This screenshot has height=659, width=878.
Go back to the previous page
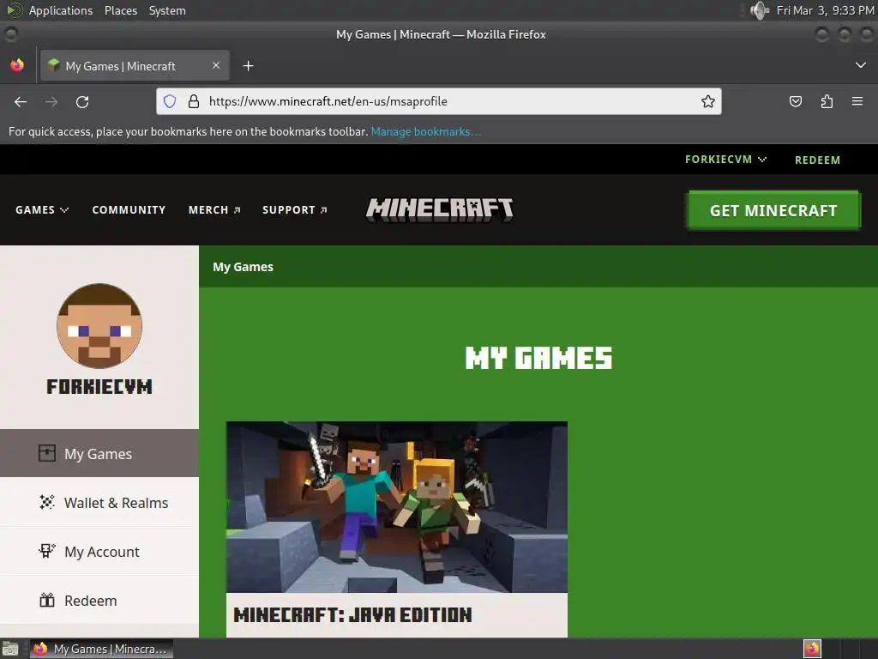[21, 102]
